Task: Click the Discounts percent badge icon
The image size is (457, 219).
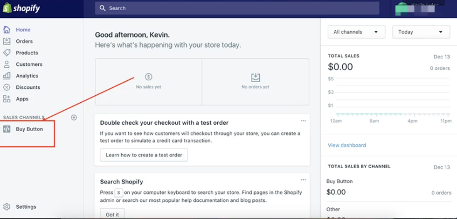Action: [x=7, y=87]
